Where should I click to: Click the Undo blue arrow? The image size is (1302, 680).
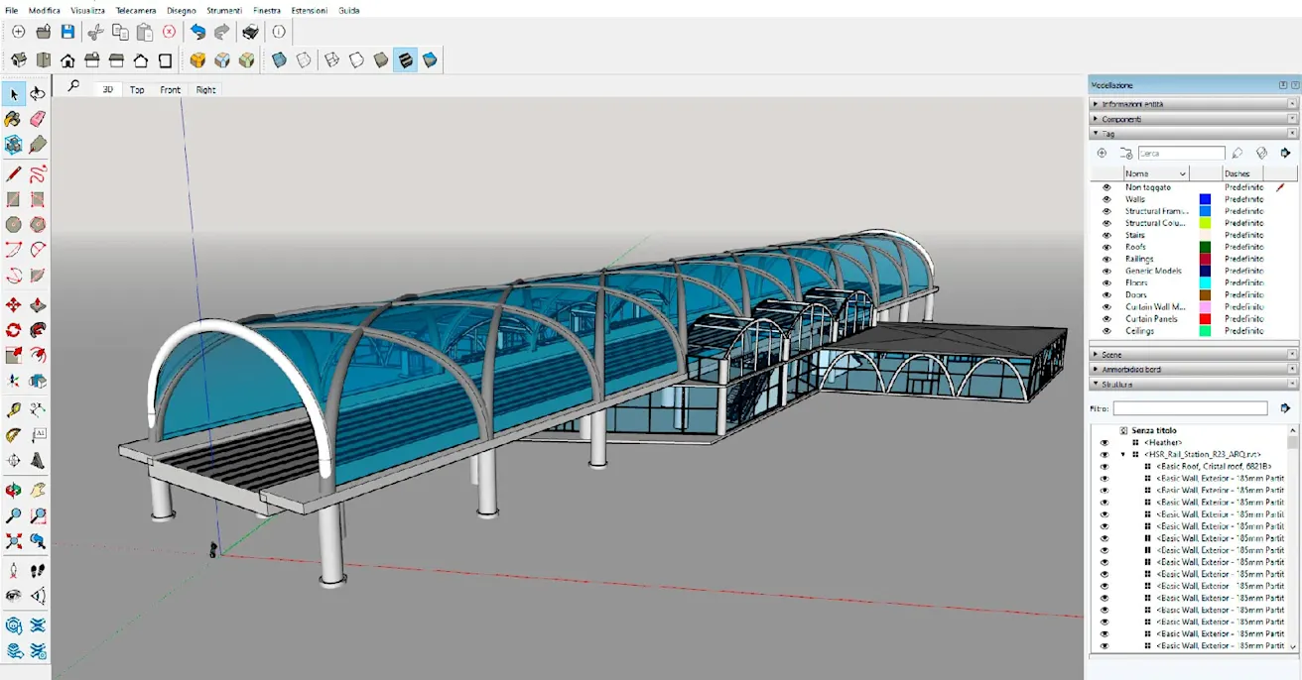tap(197, 32)
